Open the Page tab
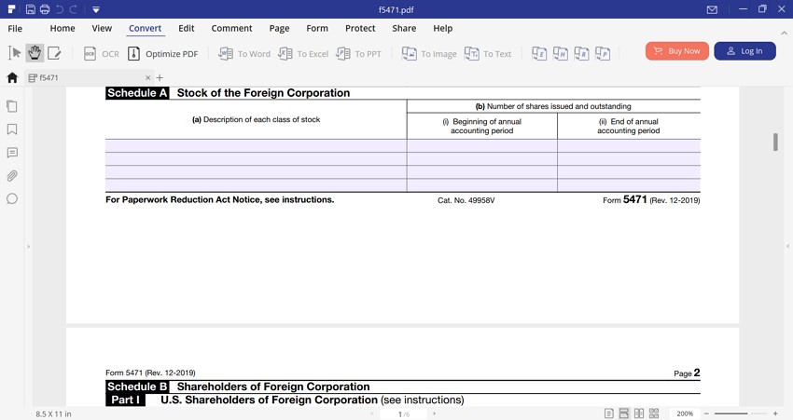Screen dimensions: 793x420 tap(279, 28)
